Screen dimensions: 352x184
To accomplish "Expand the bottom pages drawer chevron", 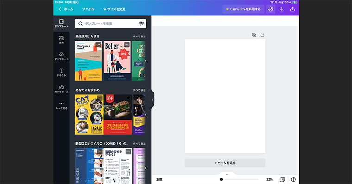I will [227, 174].
